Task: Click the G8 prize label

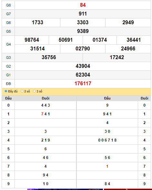Action: (x=8, y=5)
